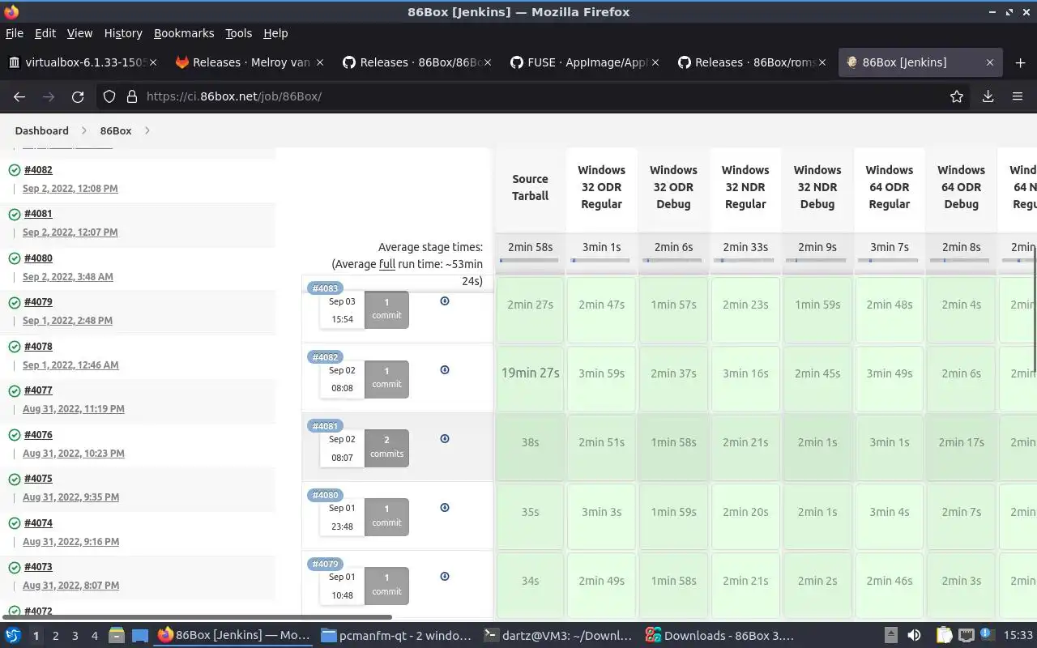The height and width of the screenshot is (648, 1037).
Task: Click success status icon for build #4080
Action: (15, 259)
